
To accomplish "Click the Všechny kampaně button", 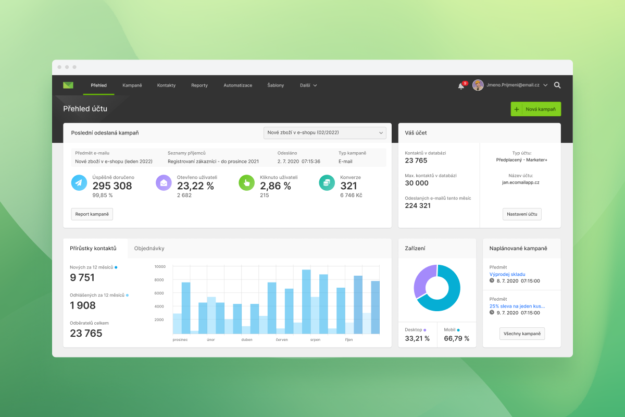I will (522, 334).
